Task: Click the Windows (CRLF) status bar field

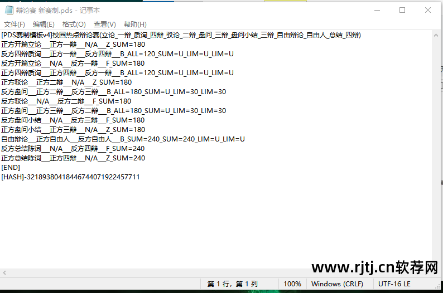Action: coord(337,284)
